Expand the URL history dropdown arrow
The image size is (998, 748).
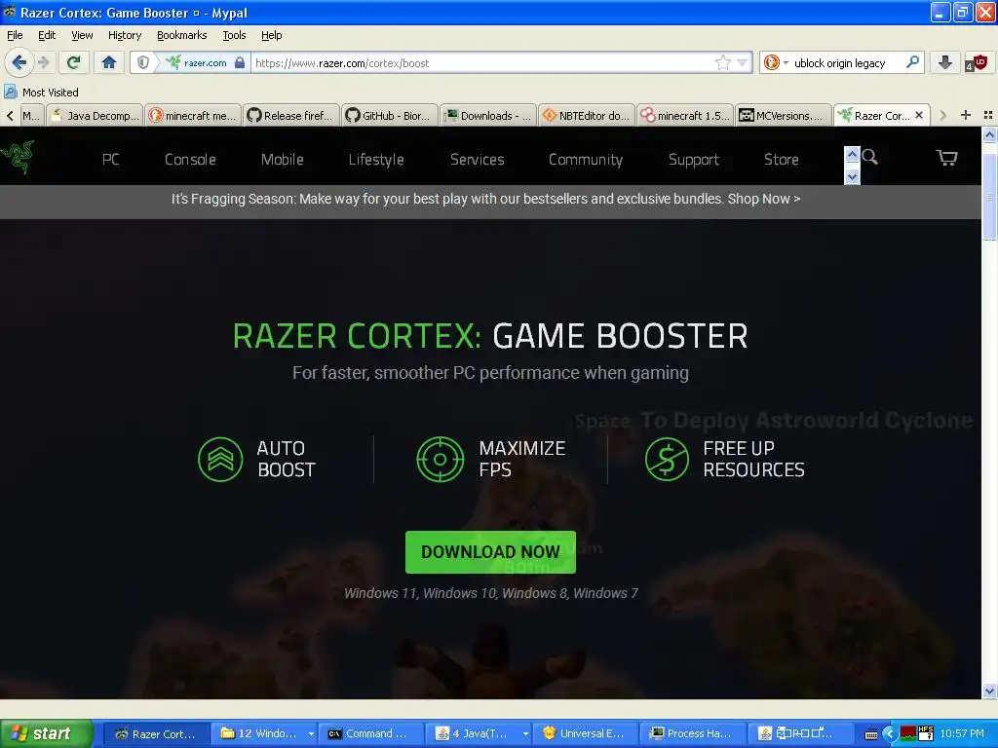tap(742, 62)
